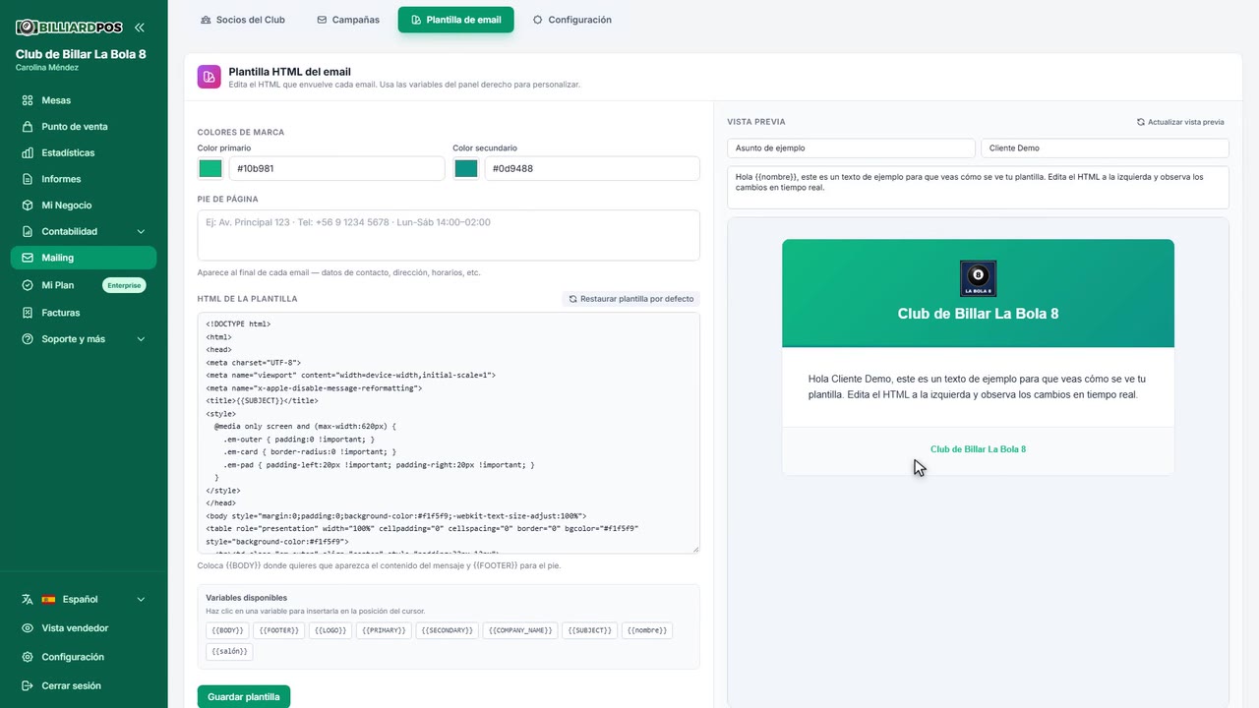Insert the {{LOGO}} variable chip
The image size is (1259, 708).
point(330,630)
